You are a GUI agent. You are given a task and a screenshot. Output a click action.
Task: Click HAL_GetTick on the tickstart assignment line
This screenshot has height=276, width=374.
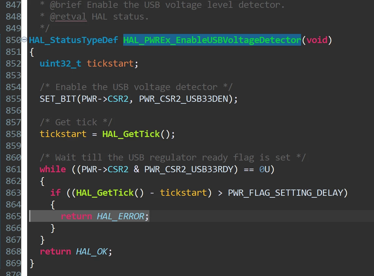click(x=131, y=134)
